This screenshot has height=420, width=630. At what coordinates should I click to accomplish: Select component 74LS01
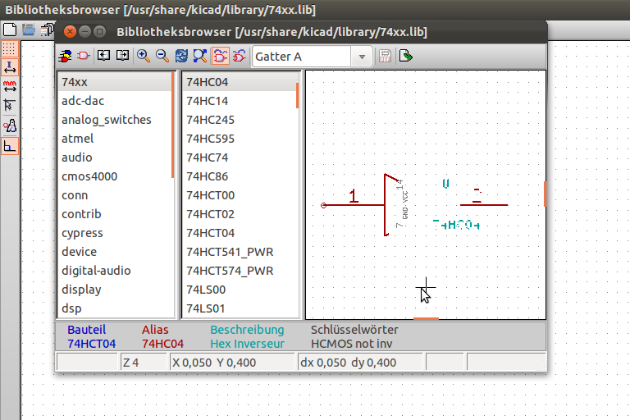point(240,308)
